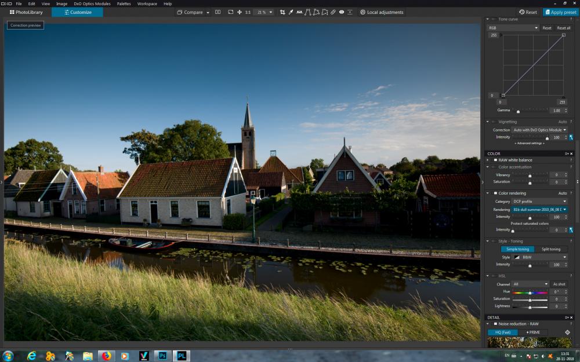Open Local adjustments

pos(382,12)
